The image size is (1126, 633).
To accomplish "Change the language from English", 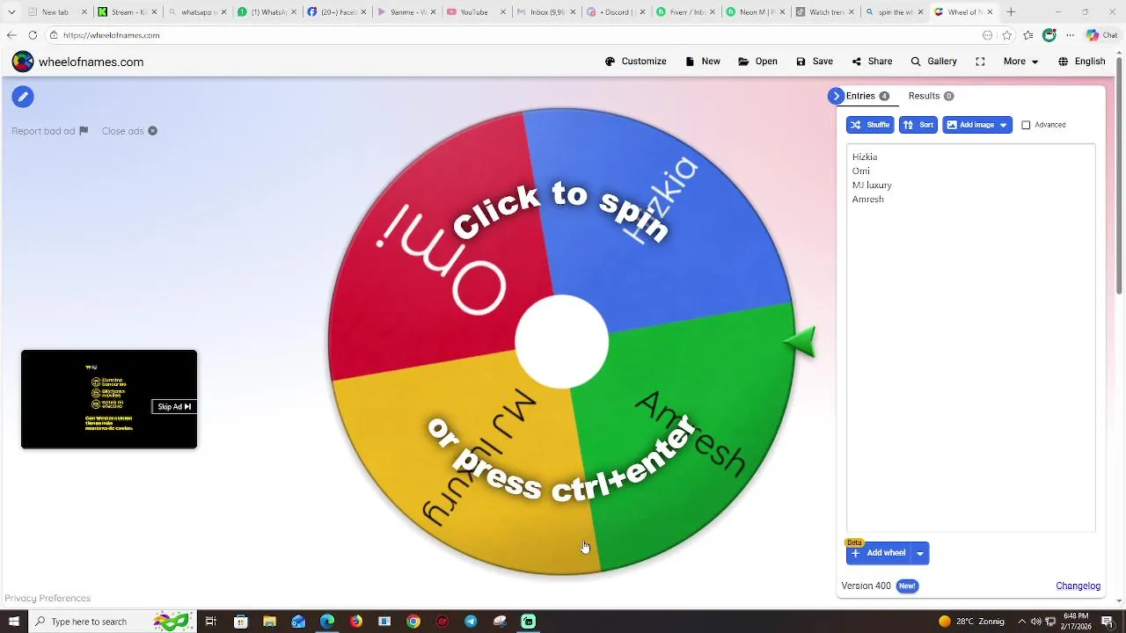I will (x=1082, y=62).
